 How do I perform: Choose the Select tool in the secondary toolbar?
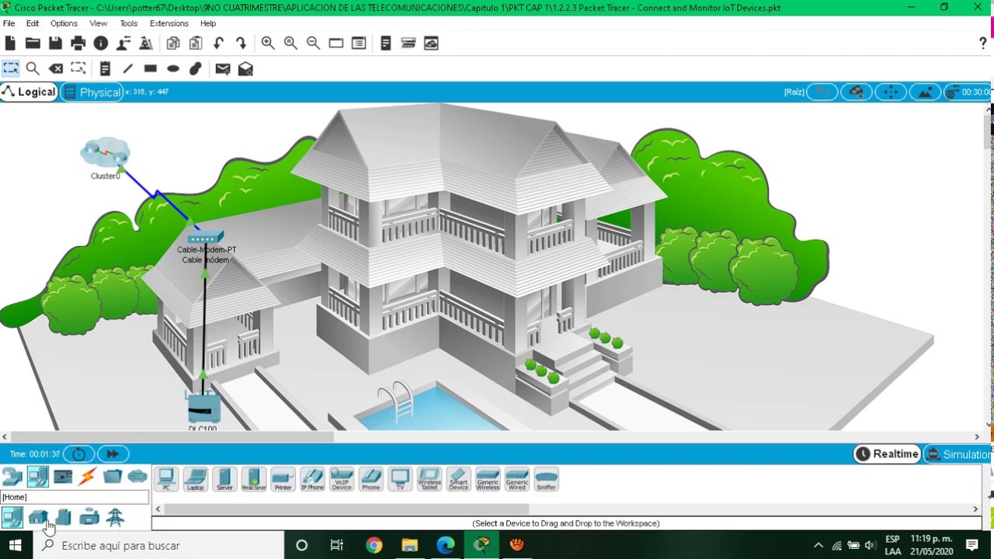pyautogui.click(x=10, y=69)
